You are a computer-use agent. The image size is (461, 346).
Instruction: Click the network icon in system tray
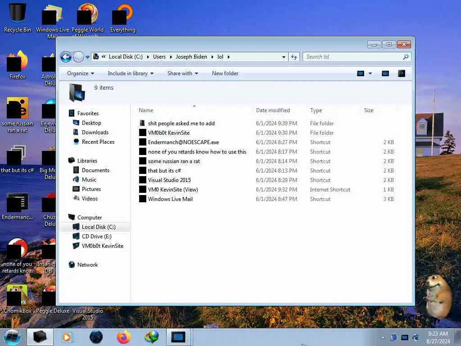(405, 337)
